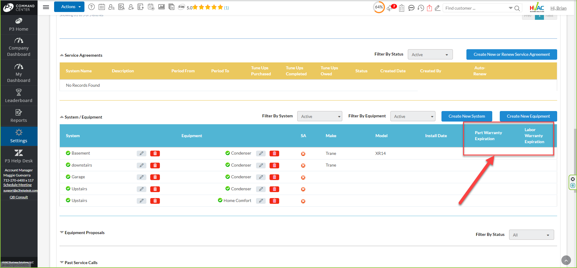Expand the Equipment Proposals section
This screenshot has width=577, height=268.
coord(62,232)
